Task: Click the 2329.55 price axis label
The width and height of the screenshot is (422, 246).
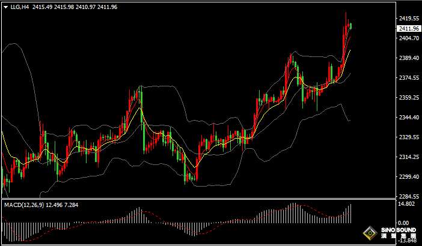Action: (409, 137)
